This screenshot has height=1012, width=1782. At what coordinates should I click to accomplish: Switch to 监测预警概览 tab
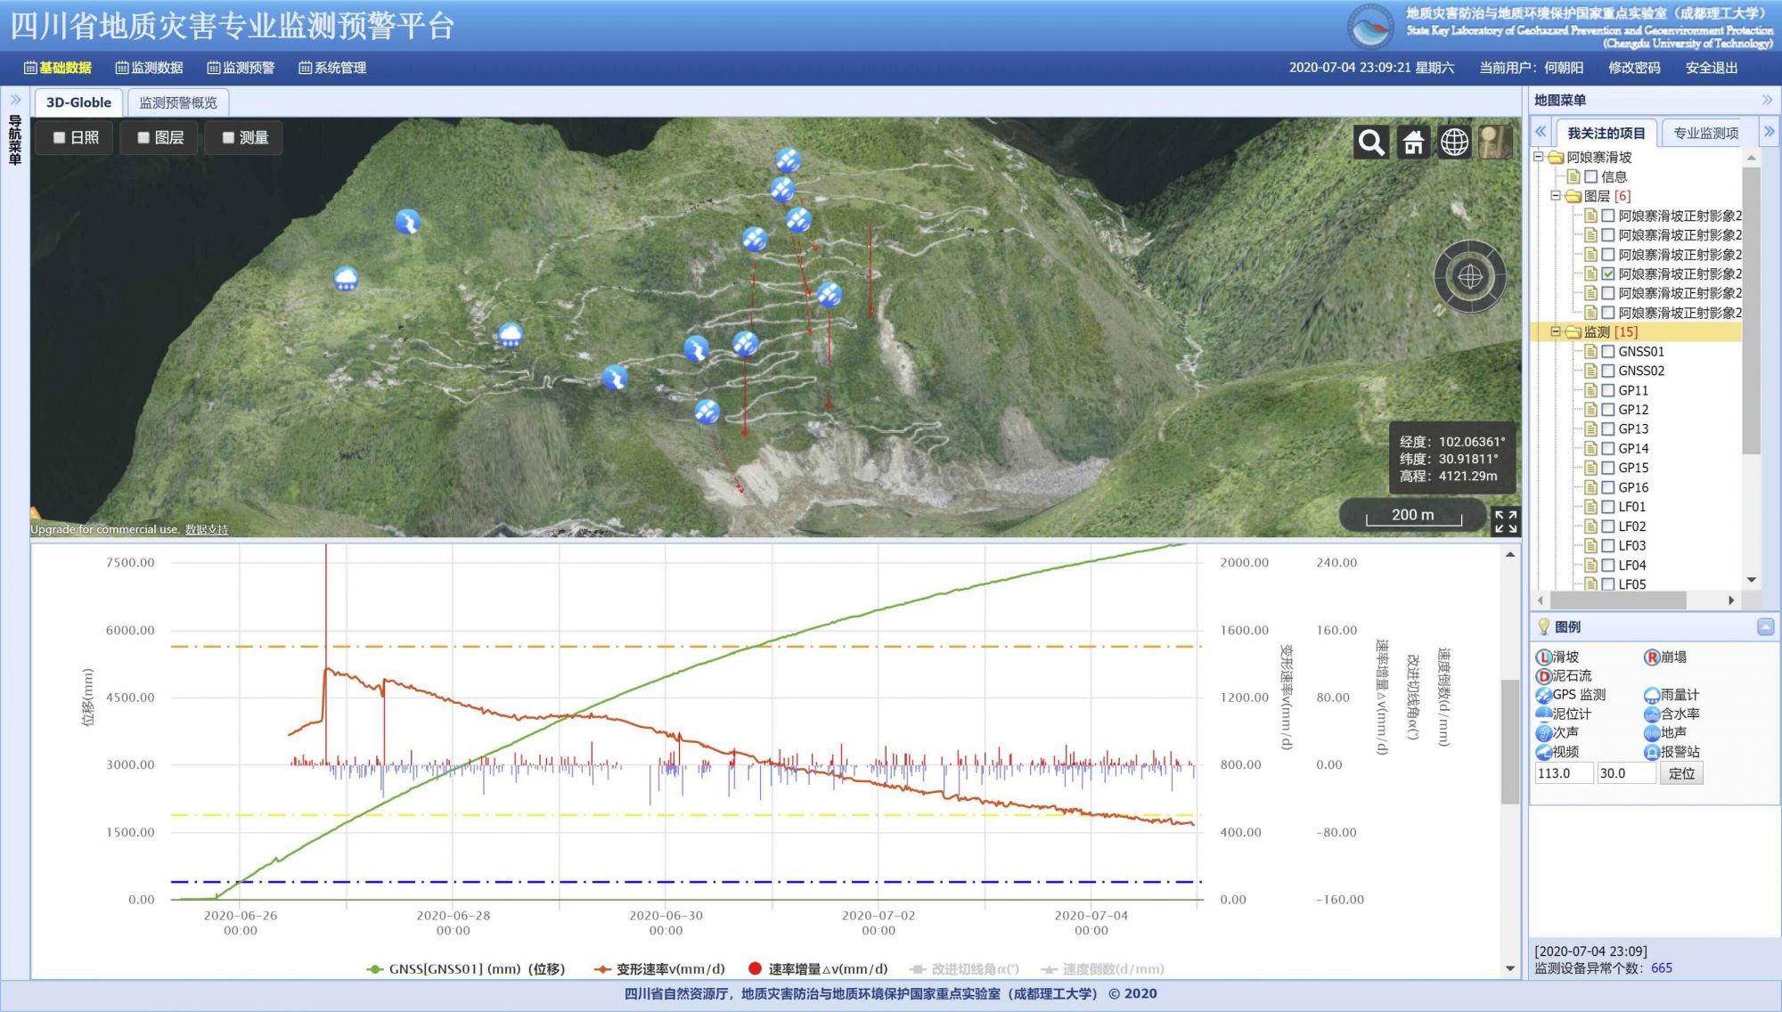[178, 102]
